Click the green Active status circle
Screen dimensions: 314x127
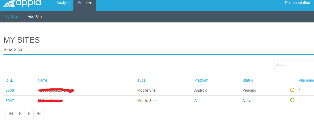point(292,100)
